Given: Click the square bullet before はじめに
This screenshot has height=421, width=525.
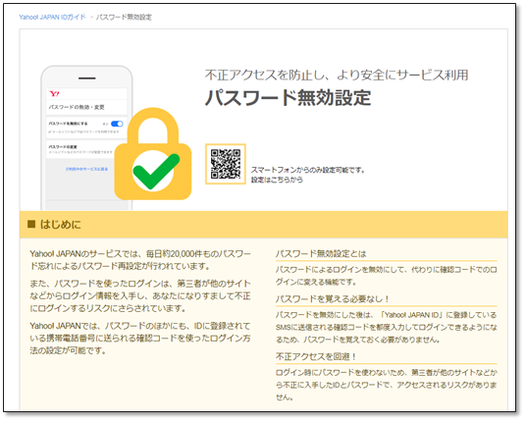Looking at the screenshot, I should coord(31,224).
